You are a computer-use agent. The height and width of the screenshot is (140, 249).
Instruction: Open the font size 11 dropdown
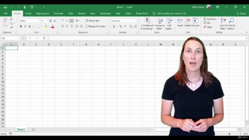[x=47, y=21]
